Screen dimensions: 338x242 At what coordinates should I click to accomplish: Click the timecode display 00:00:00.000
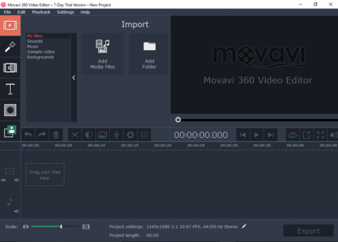coord(200,135)
